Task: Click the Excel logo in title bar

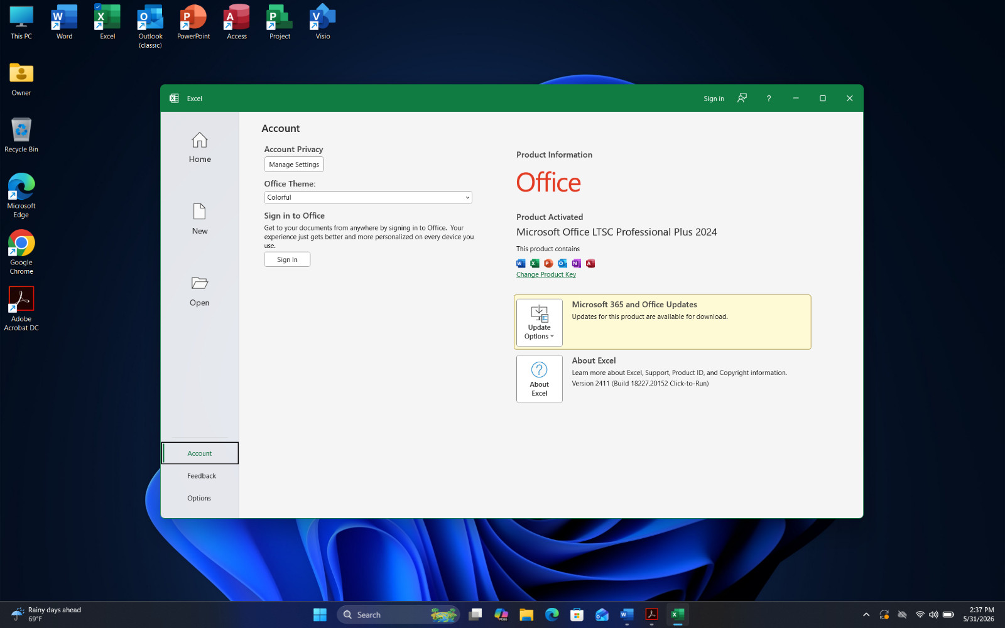Action: 174,98
